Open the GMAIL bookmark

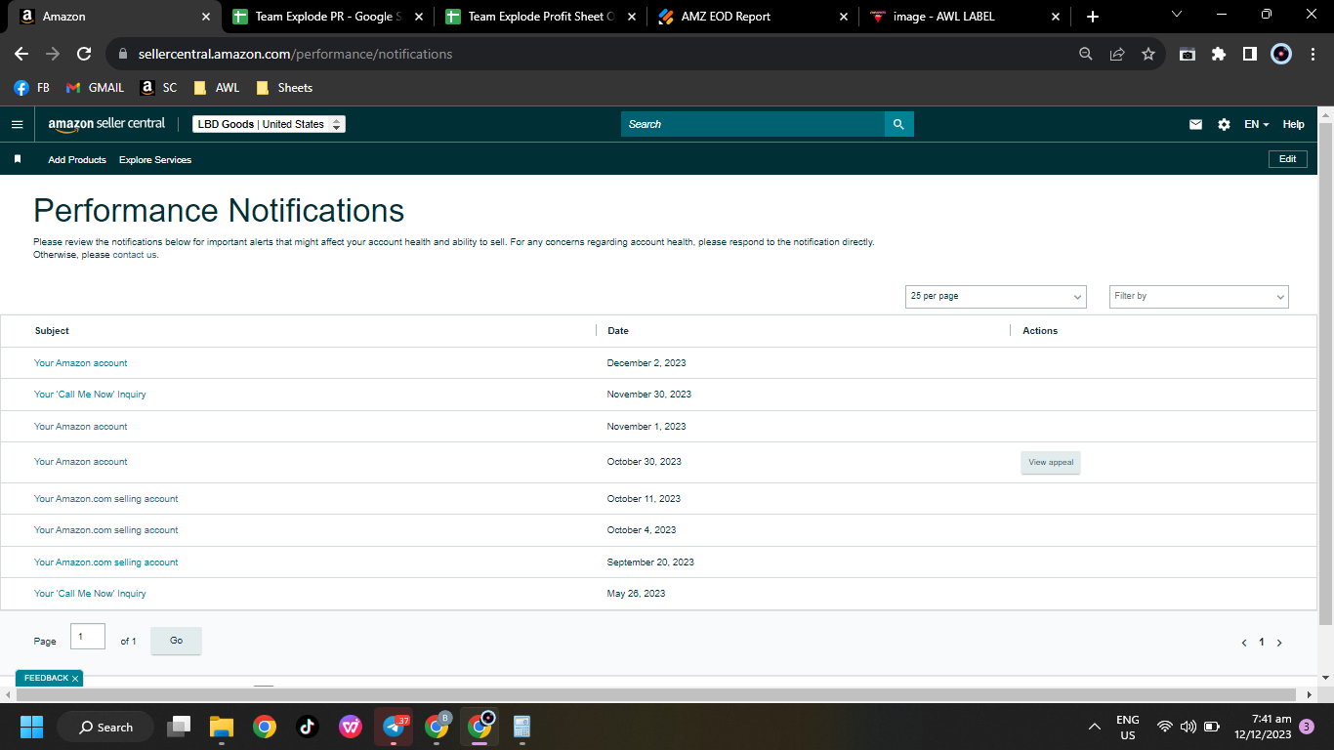click(95, 88)
